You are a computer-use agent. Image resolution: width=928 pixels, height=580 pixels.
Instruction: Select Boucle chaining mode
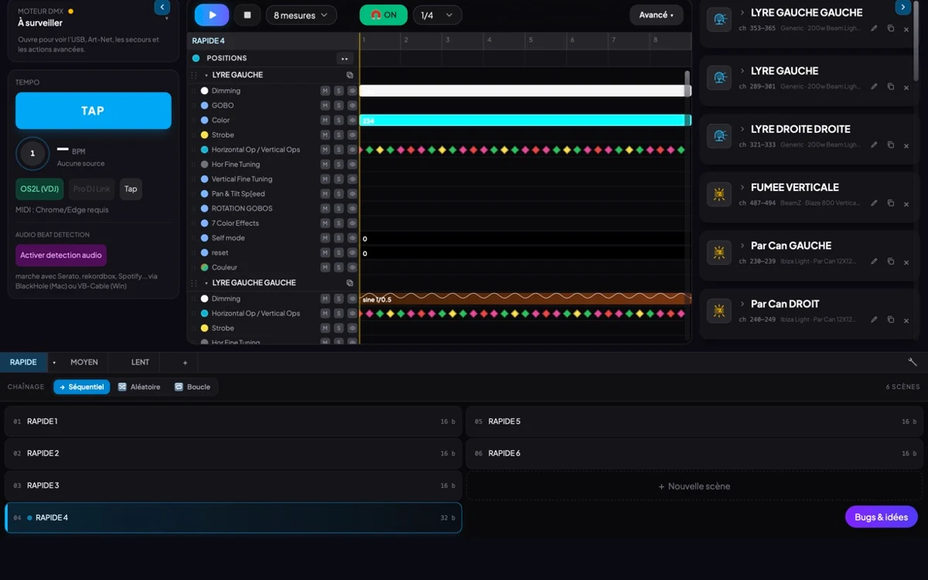(x=193, y=387)
